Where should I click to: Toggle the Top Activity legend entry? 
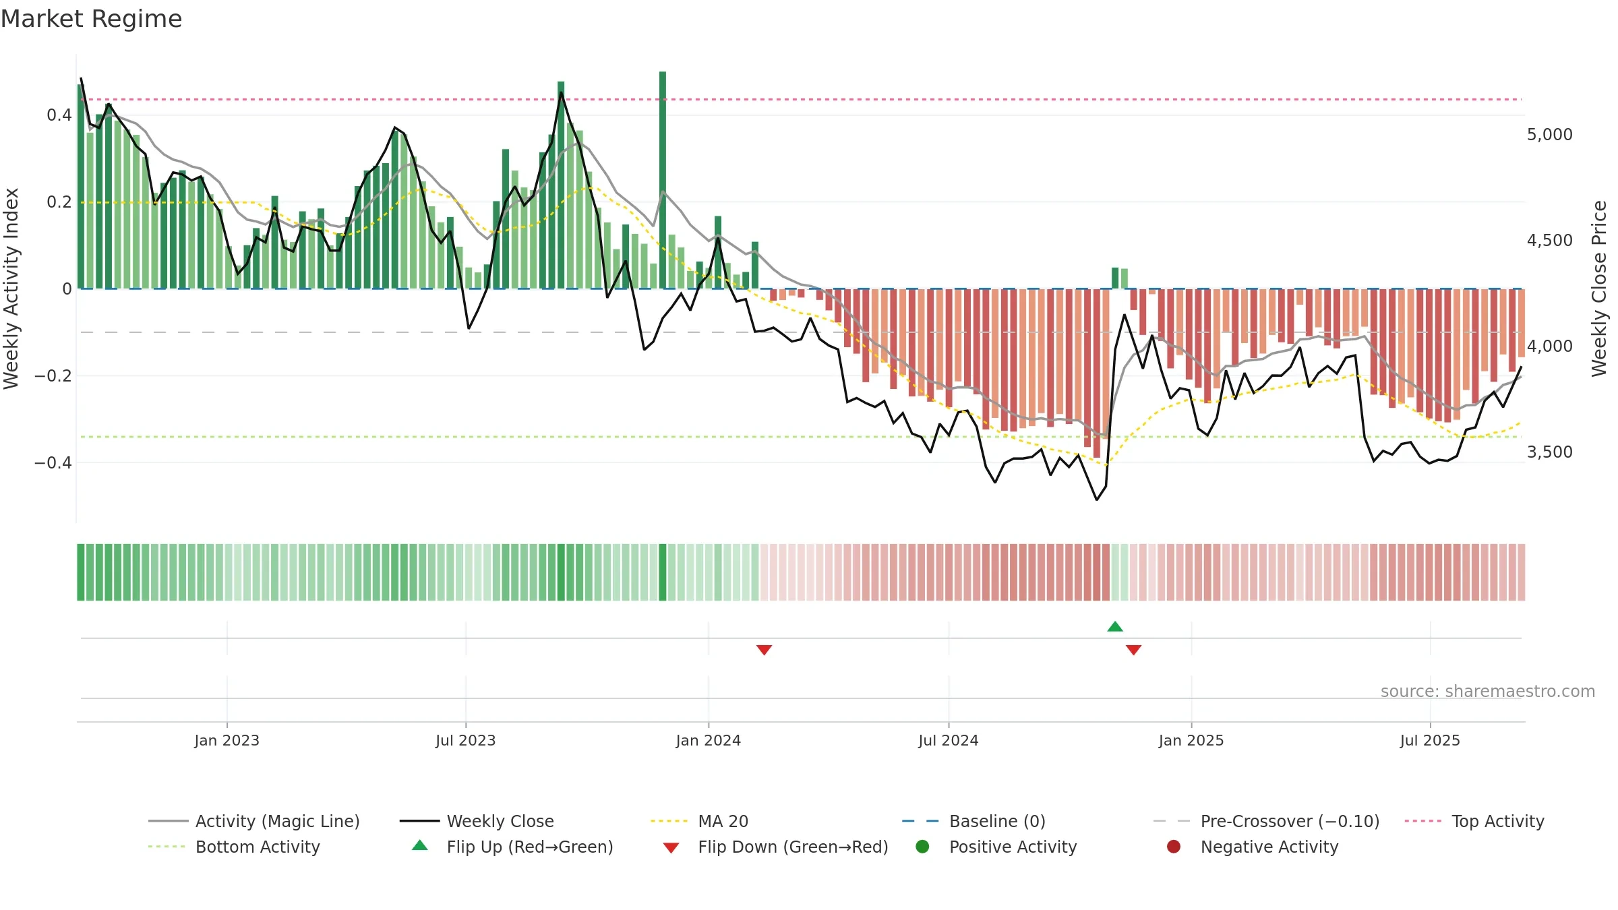click(1474, 821)
